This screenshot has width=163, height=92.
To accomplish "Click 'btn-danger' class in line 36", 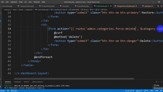I will tap(129, 41).
